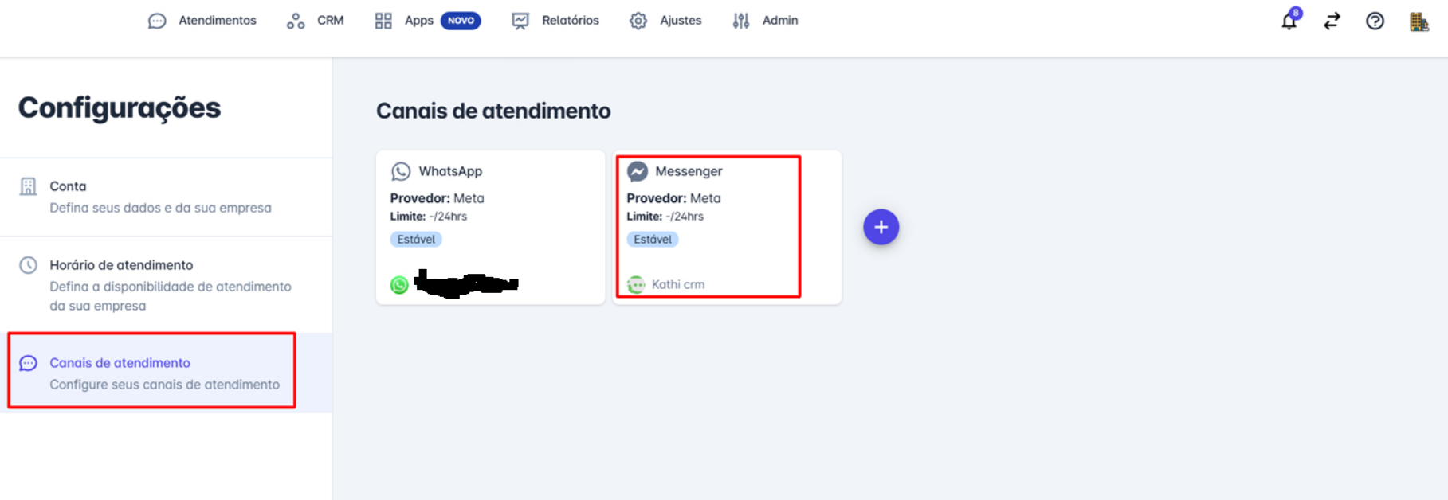
Task: Click the Kathi crm page avatar
Action: (636, 284)
